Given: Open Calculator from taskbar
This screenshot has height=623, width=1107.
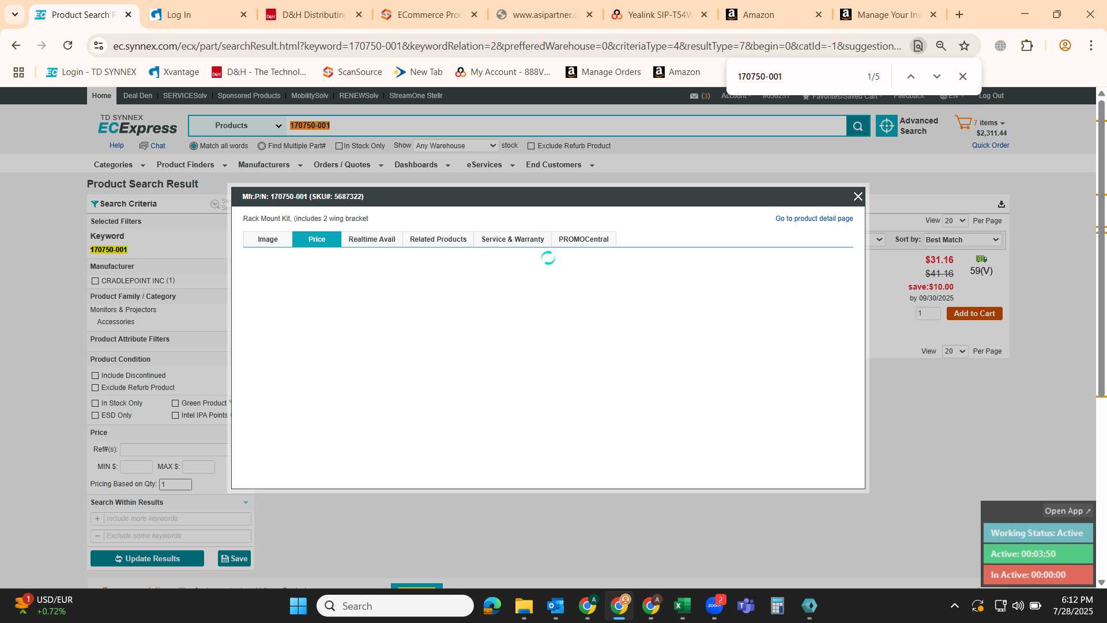Looking at the screenshot, I should [777, 606].
